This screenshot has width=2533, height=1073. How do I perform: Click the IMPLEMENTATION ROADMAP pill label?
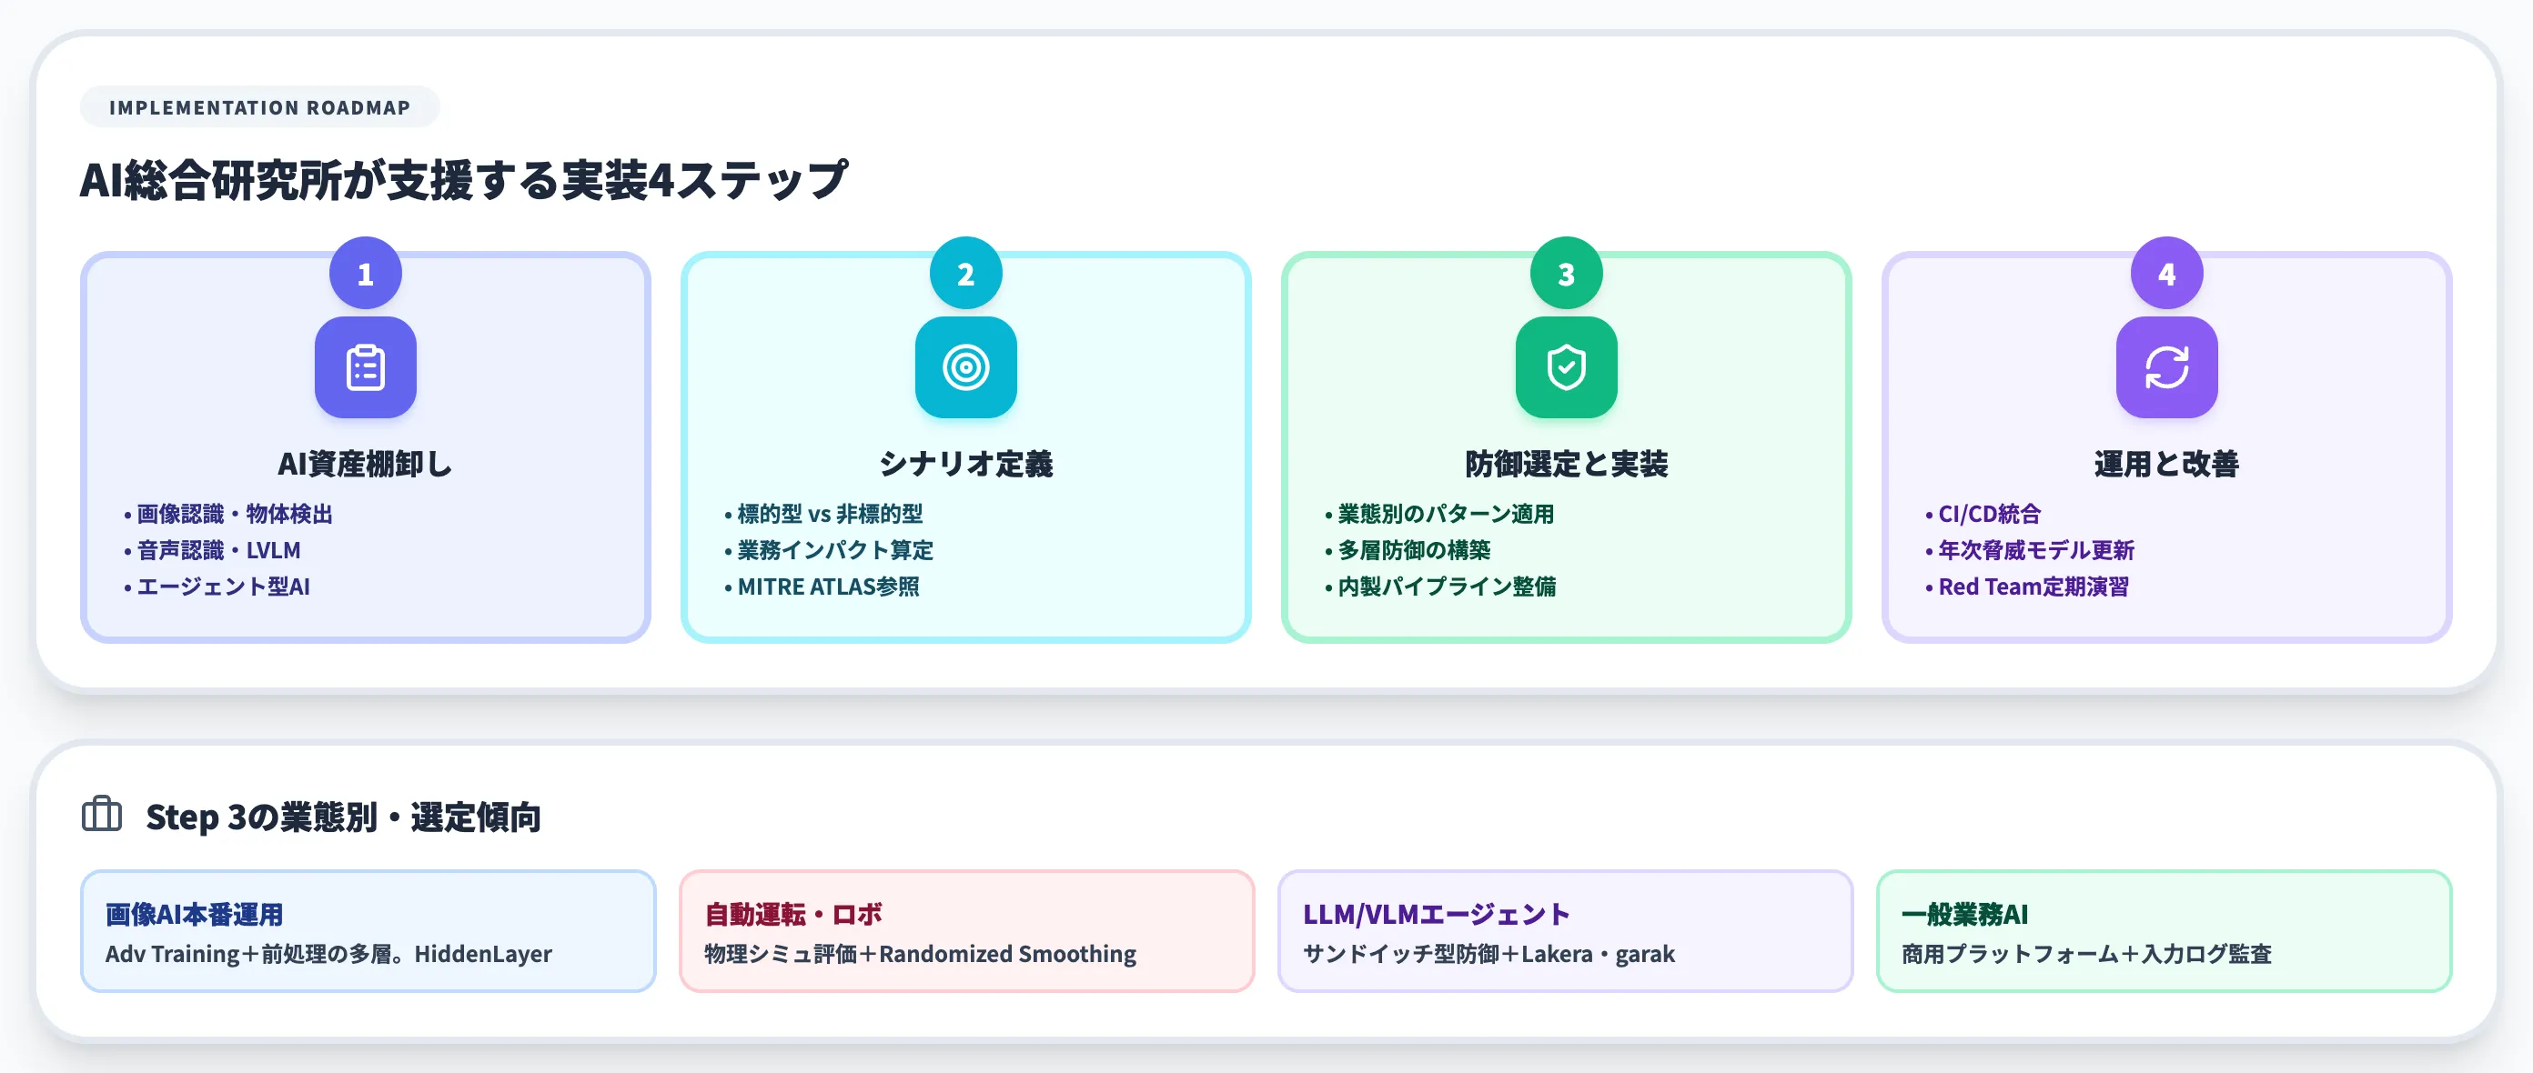pos(259,107)
